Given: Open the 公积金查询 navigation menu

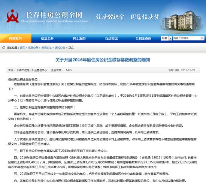Looking at the screenshot, I should tap(143, 38).
